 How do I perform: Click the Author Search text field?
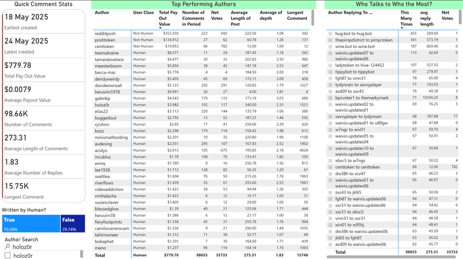click(43, 246)
